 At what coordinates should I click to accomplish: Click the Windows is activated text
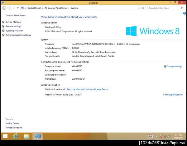(55, 89)
